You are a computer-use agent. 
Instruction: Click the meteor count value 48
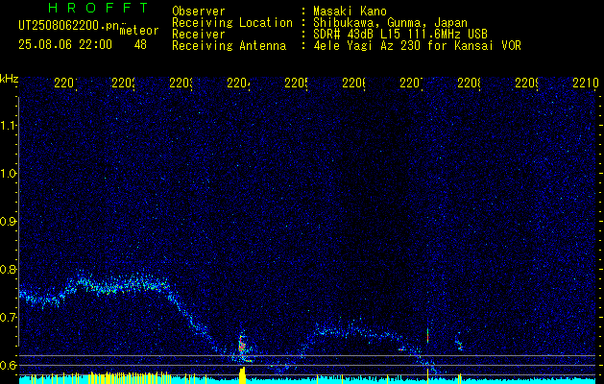point(140,45)
